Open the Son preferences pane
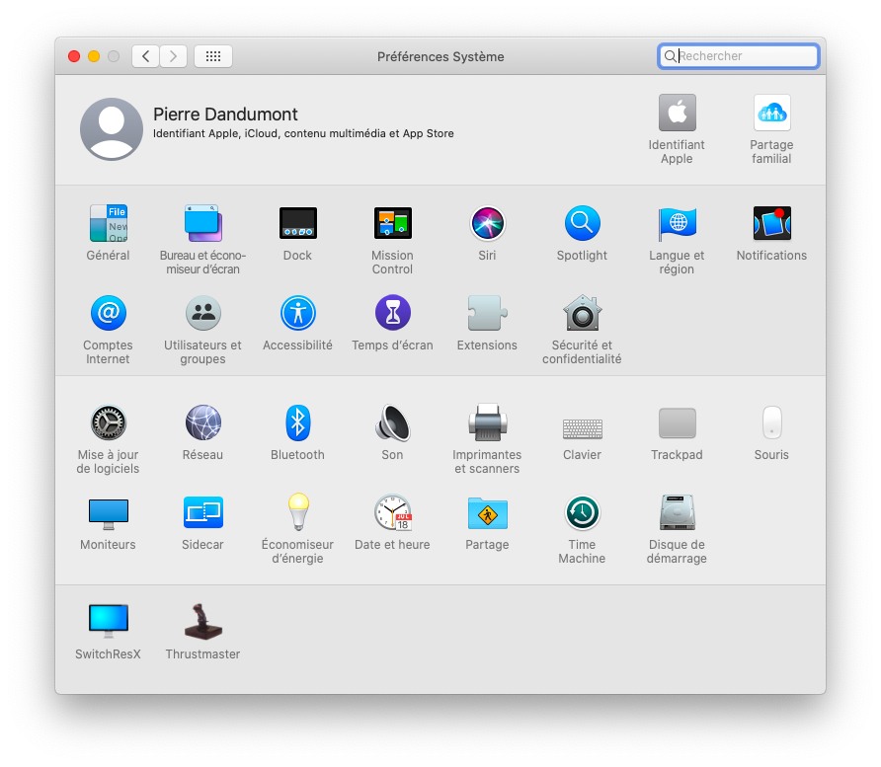 pyautogui.click(x=393, y=422)
